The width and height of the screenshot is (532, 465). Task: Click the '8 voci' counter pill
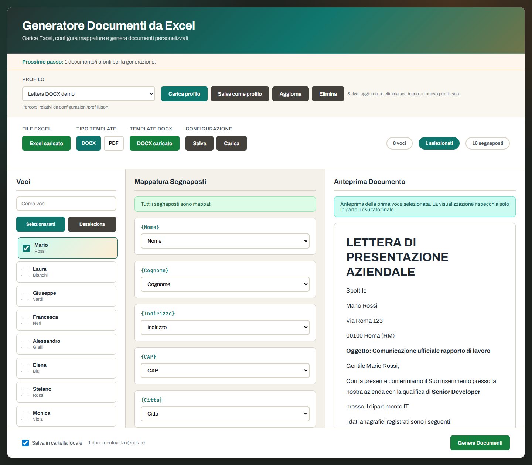[399, 143]
